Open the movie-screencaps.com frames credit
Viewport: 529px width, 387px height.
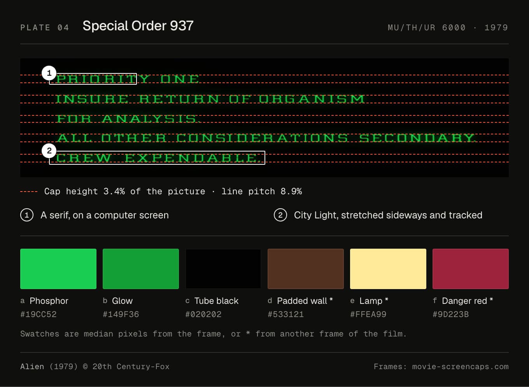coord(441,366)
